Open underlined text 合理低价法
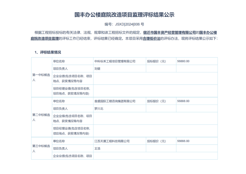246x174 pixels. tap(151, 39)
